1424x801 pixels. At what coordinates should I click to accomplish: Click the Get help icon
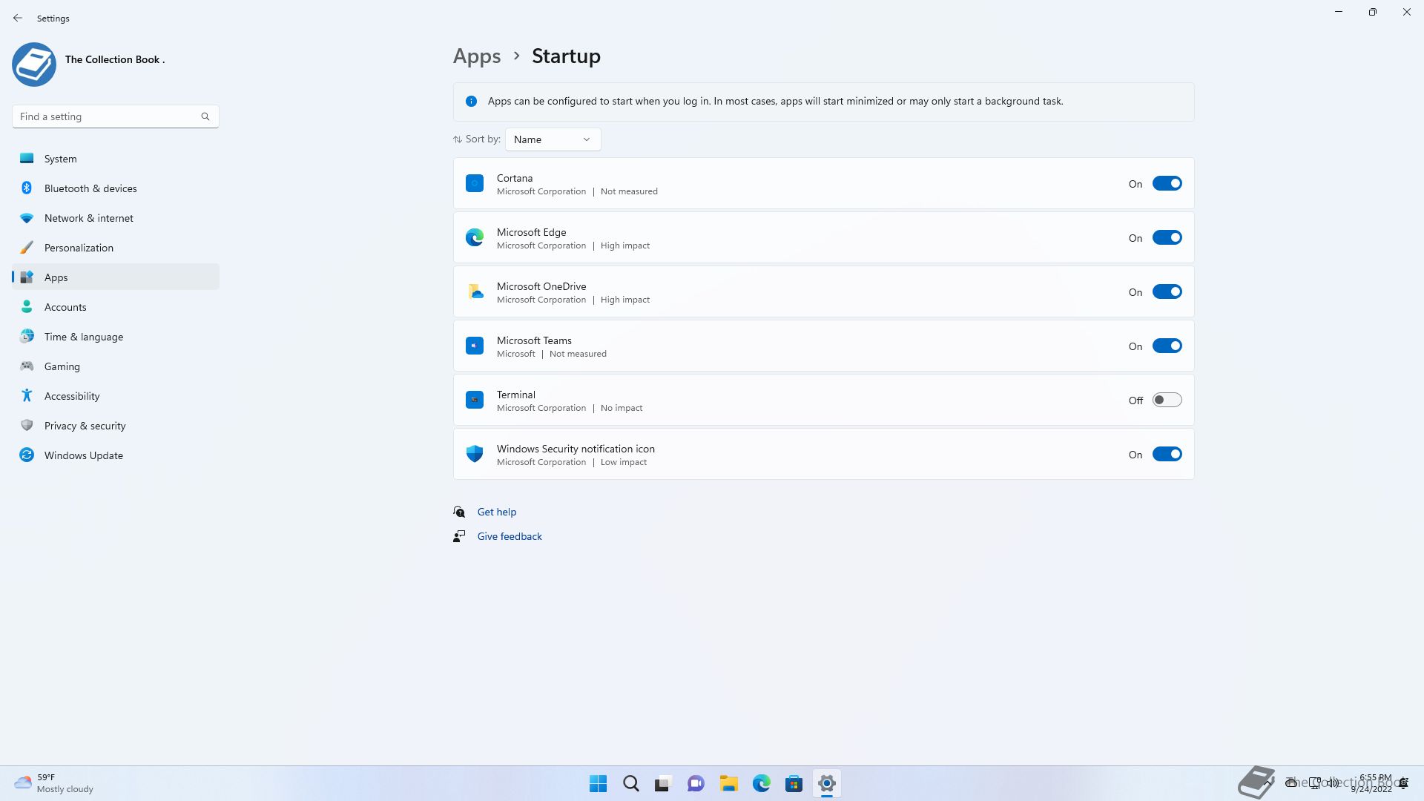(459, 512)
